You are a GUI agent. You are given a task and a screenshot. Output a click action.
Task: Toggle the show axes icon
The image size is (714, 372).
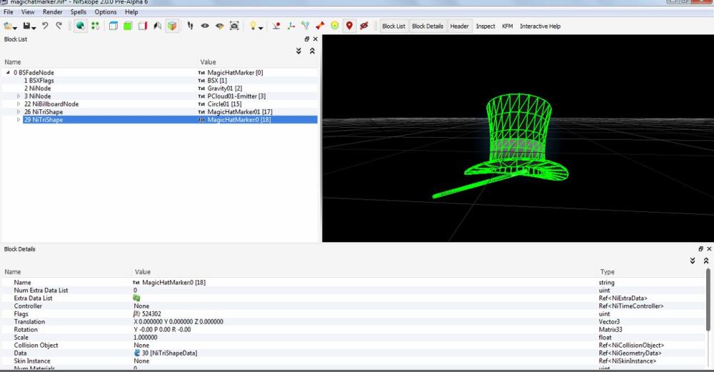[291, 26]
